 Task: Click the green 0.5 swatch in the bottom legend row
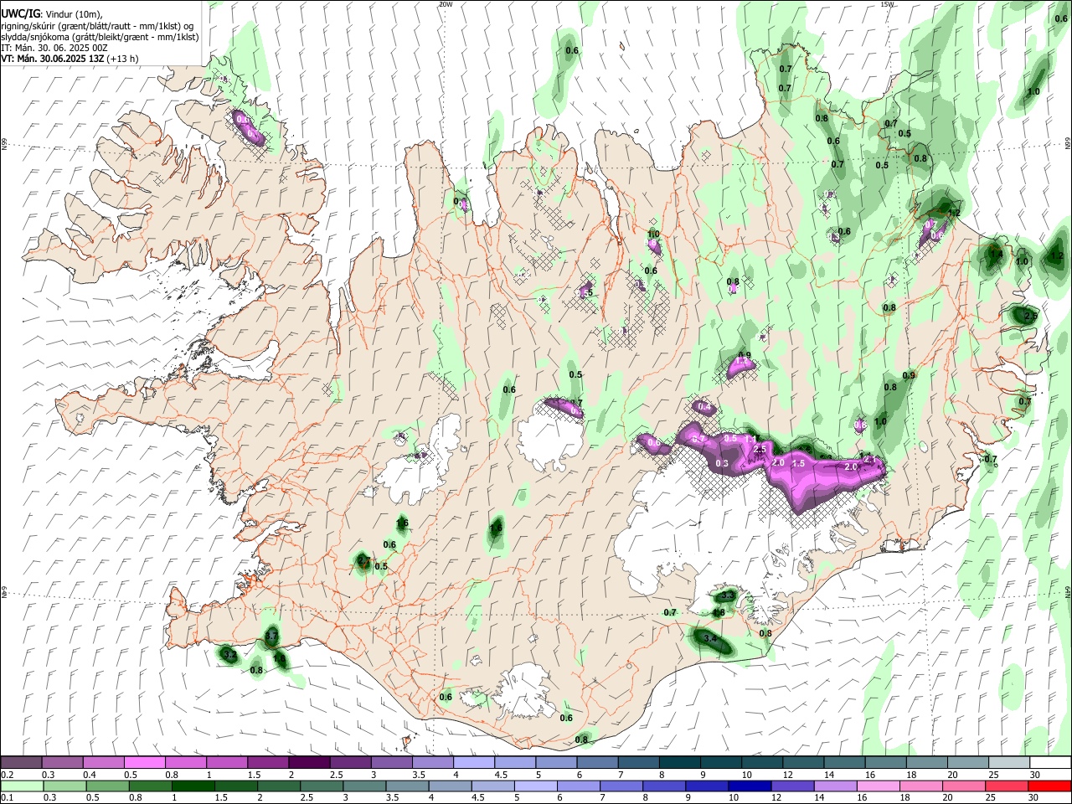[x=106, y=786]
